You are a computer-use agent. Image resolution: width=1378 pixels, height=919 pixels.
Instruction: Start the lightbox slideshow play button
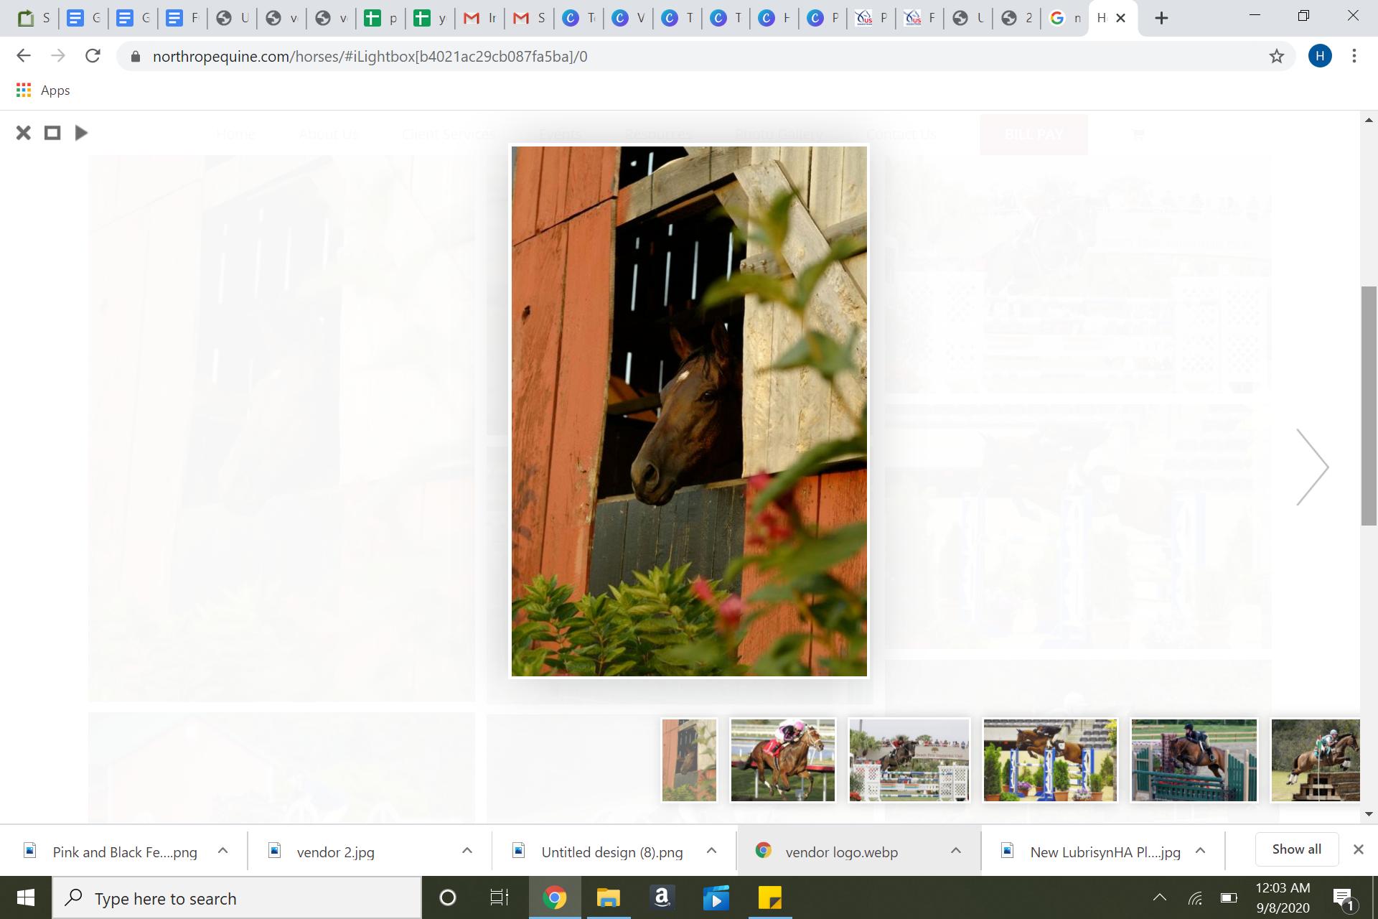pos(81,133)
